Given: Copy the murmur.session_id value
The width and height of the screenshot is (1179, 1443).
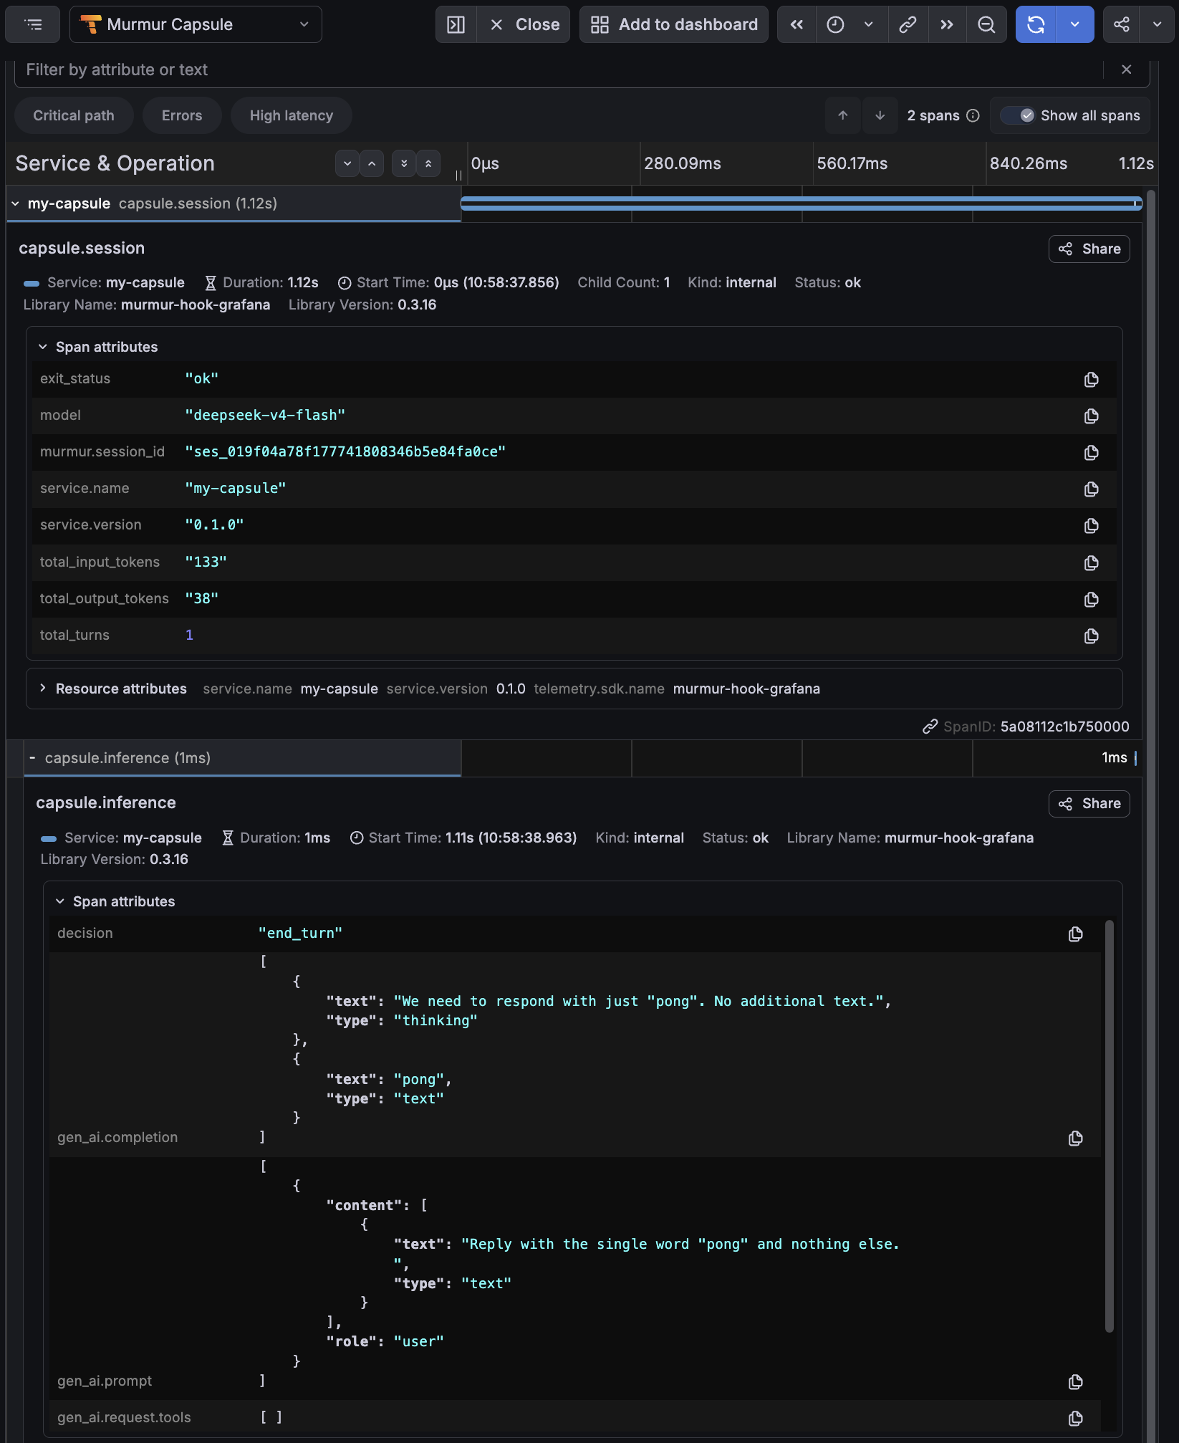Looking at the screenshot, I should coord(1091,452).
